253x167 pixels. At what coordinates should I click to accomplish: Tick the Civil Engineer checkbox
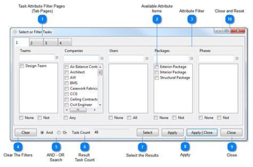(x=66, y=105)
